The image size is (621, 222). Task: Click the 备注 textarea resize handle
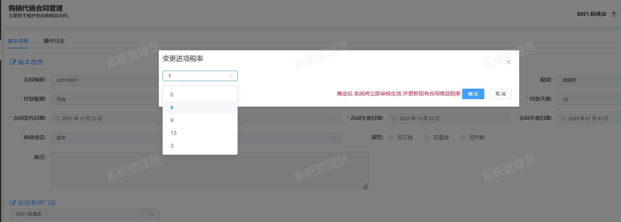click(x=365, y=186)
